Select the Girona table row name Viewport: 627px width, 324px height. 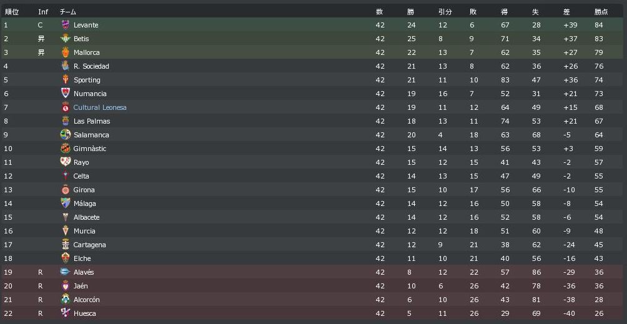pyautogui.click(x=84, y=190)
